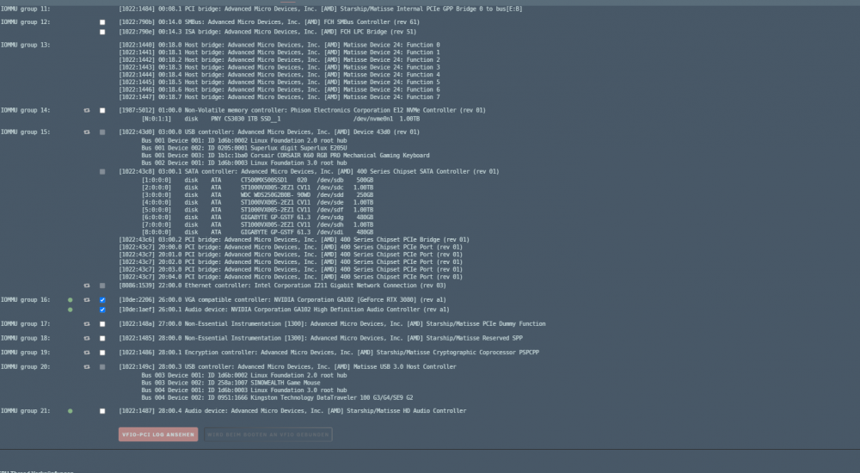
Task: Click green status dot beside NVIDIA GA102 Audio device
Action: 71,310
